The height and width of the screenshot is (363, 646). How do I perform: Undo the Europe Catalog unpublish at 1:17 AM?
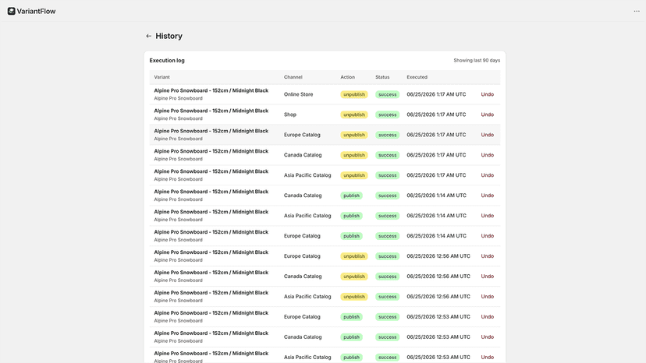(487, 135)
